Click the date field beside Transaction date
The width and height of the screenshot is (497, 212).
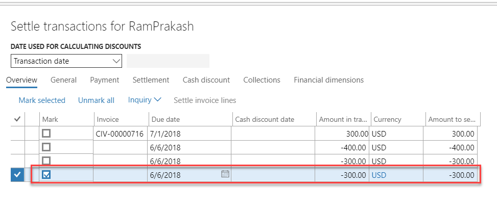coord(168,61)
